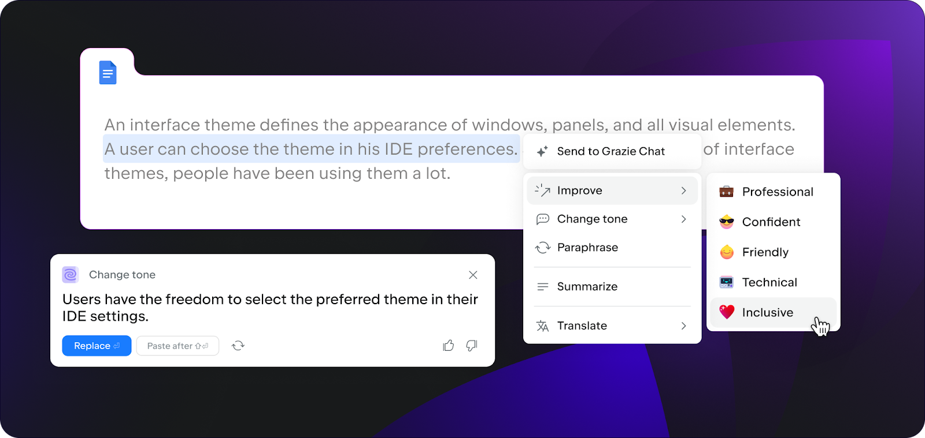Click the sparkle icon beside Send to Grazie Chat
Viewport: 925px width, 438px height.
pyautogui.click(x=542, y=151)
